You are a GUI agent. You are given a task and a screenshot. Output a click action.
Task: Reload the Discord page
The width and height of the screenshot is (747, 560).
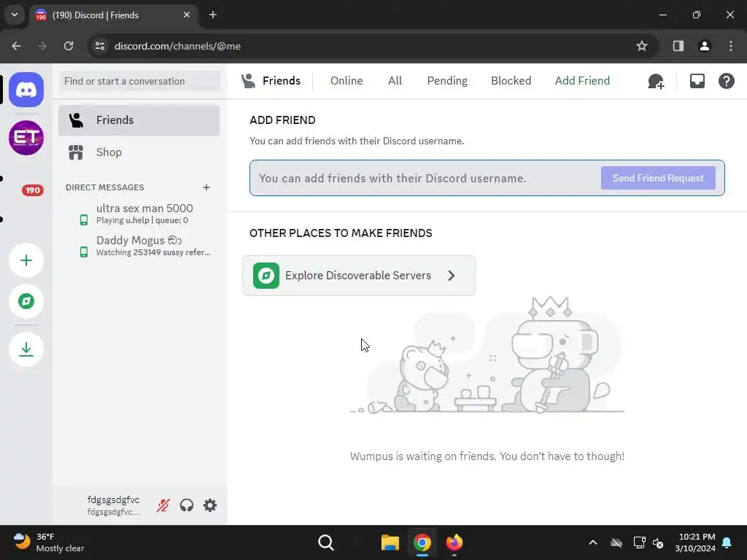tap(69, 46)
